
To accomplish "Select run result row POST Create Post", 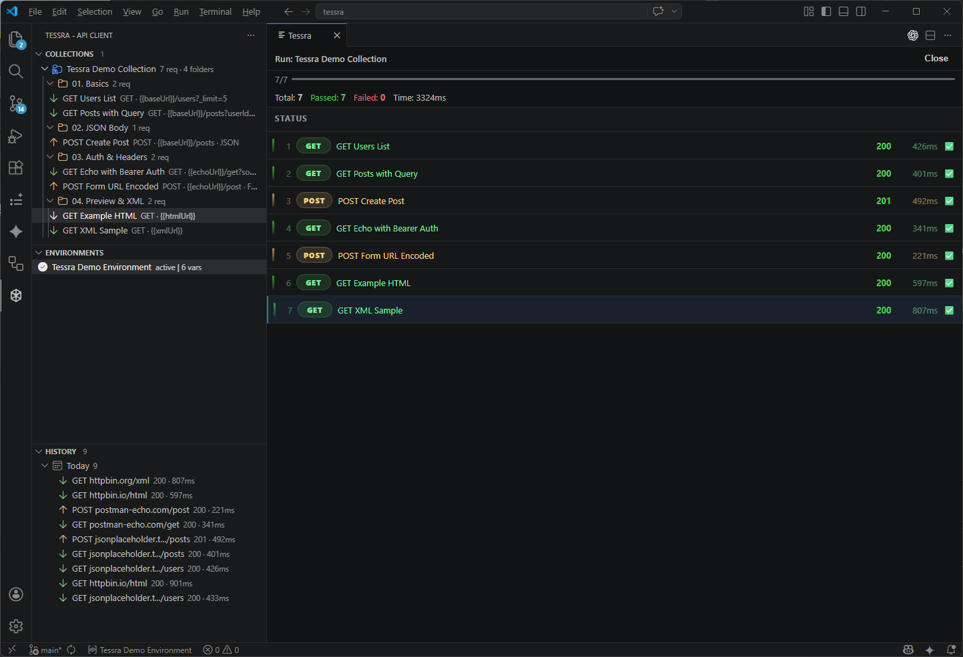I will (615, 201).
